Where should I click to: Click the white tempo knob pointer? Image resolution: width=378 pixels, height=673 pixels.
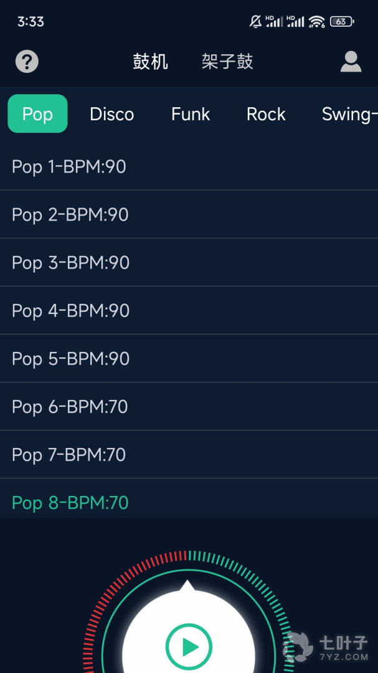187,585
